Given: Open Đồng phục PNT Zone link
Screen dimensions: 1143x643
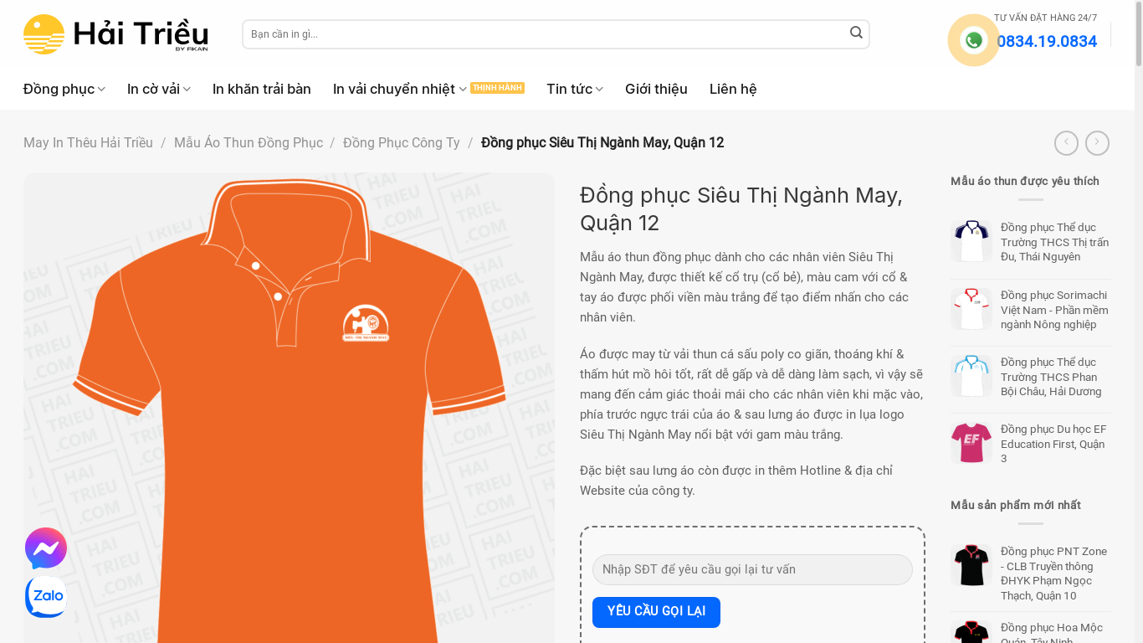Looking at the screenshot, I should click(x=1054, y=574).
